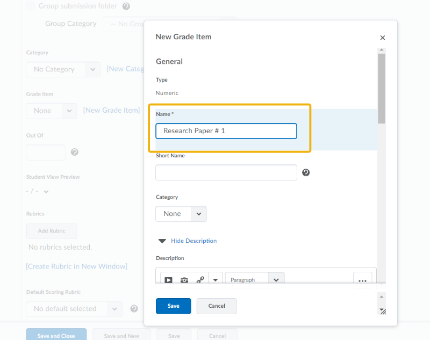This screenshot has height=340, width=430.
Task: Click the camera Insert Image icon
Action: (x=184, y=280)
